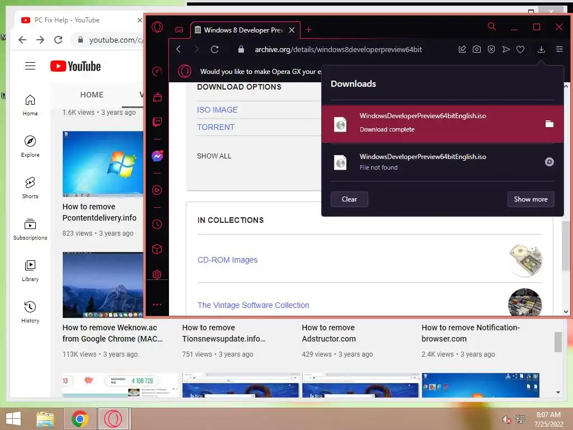The width and height of the screenshot is (573, 430).
Task: Open the ad blocker shield icon
Action: [491, 49]
